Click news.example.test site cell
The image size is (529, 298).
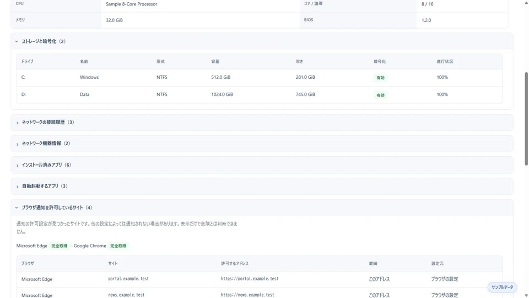[x=126, y=295]
